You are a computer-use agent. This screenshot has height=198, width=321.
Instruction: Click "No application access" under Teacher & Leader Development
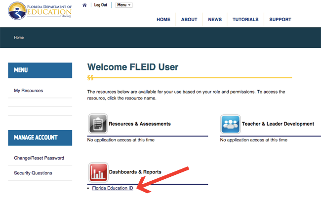[x=254, y=140]
